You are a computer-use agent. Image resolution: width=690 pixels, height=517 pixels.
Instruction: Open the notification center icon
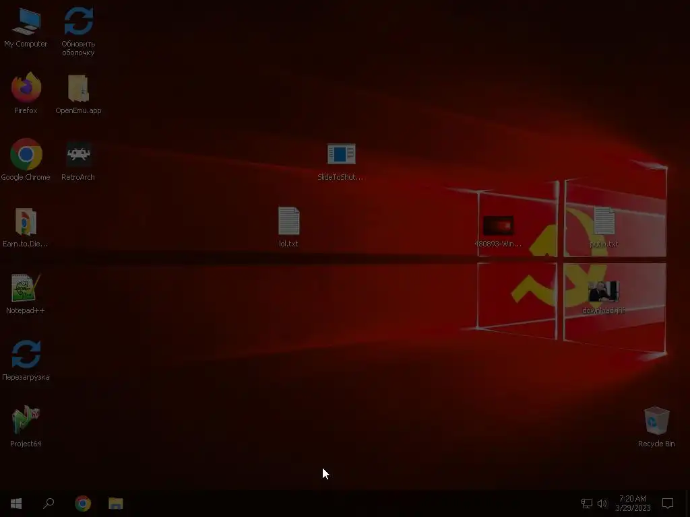tap(668, 504)
